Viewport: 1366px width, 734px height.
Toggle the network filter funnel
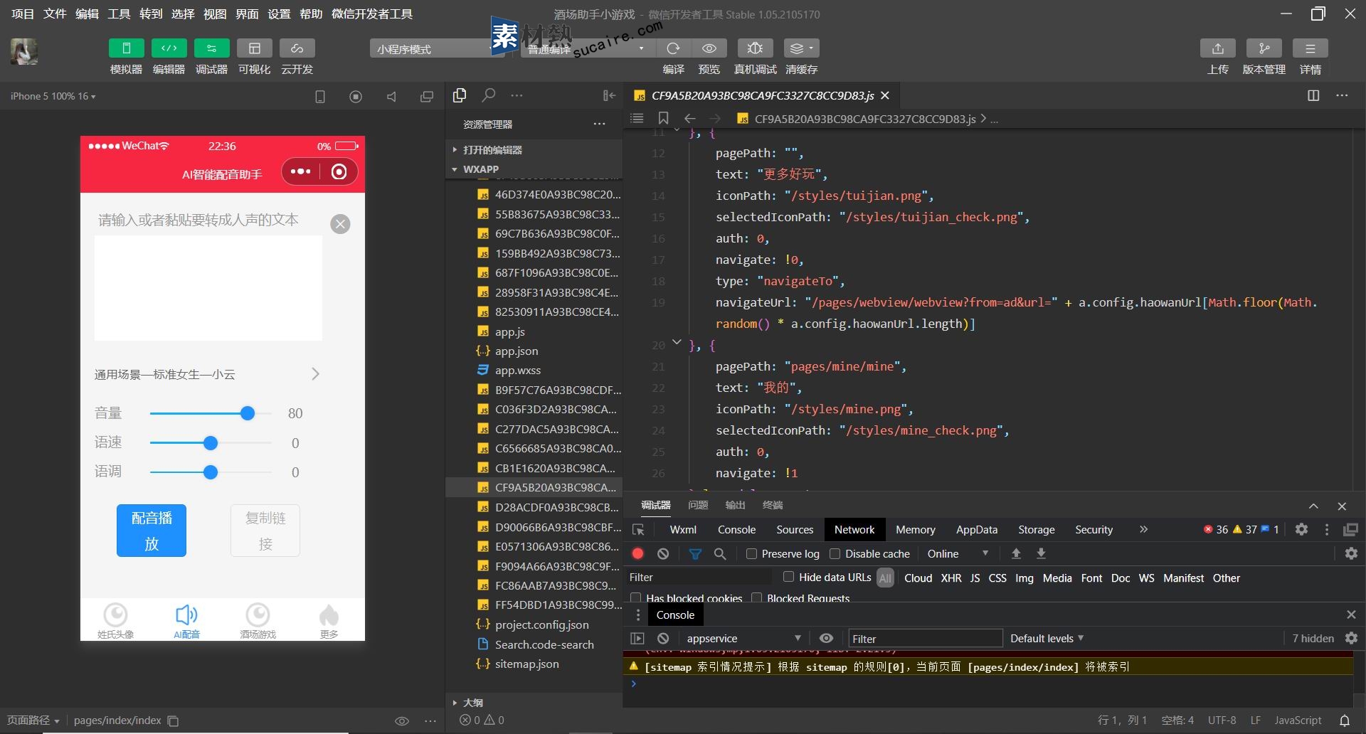point(695,553)
